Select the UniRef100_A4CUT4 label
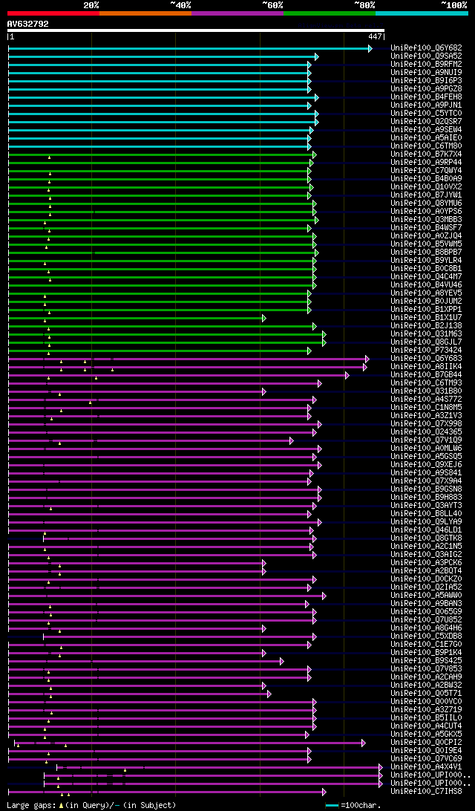The image size is (475, 811). (427, 726)
